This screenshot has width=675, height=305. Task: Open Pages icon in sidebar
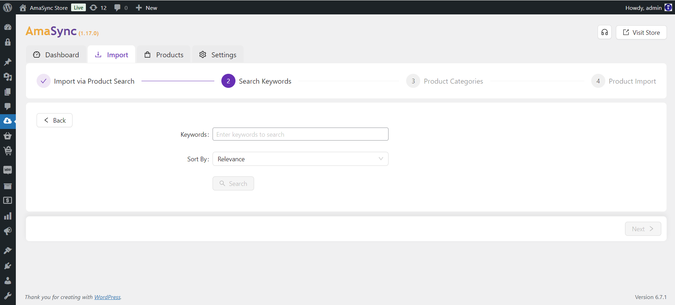pos(8,92)
